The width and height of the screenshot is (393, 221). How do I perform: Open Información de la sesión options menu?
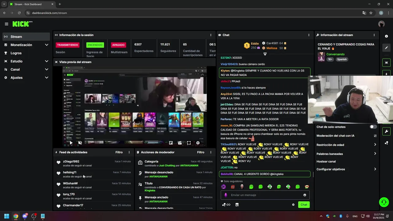[211, 35]
